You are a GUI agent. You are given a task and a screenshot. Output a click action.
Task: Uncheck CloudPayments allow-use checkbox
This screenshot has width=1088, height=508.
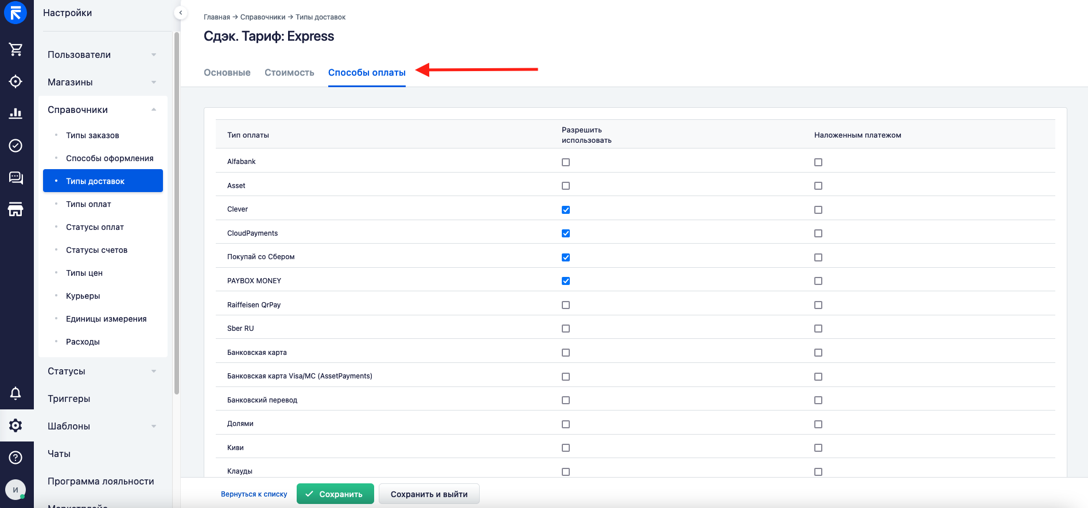click(x=566, y=233)
